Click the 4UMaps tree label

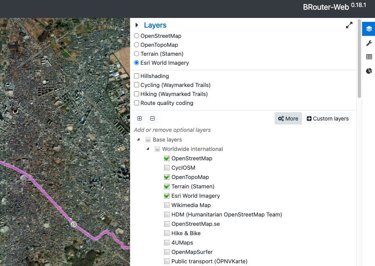182,243
